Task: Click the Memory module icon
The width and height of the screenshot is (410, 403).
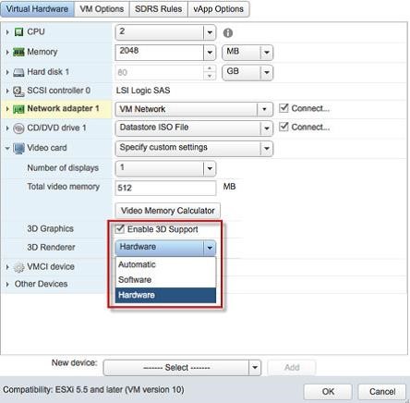Action: pos(18,52)
